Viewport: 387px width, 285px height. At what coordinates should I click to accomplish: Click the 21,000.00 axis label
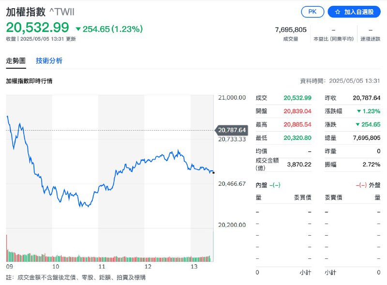tap(232, 97)
